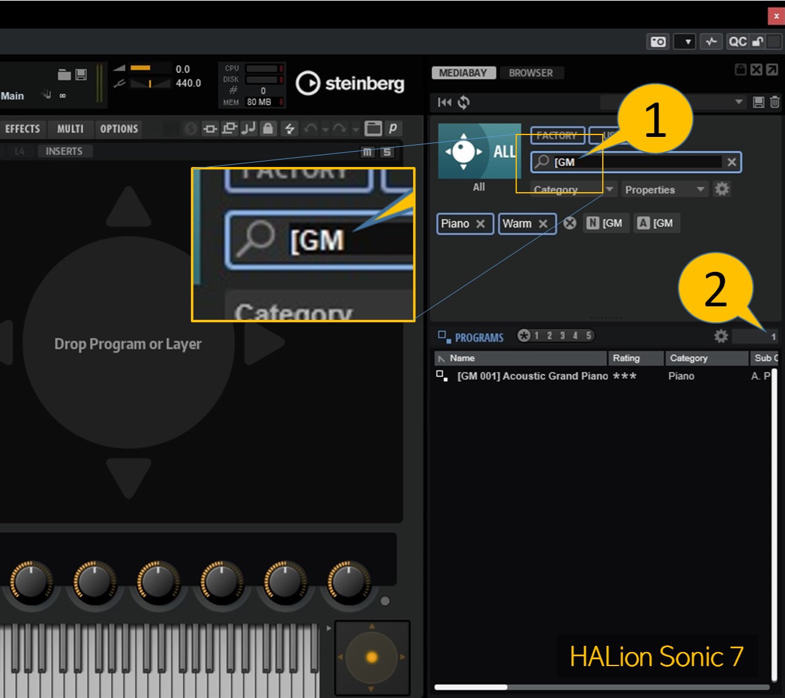
Task: Click the load program folder icon
Action: (x=64, y=75)
